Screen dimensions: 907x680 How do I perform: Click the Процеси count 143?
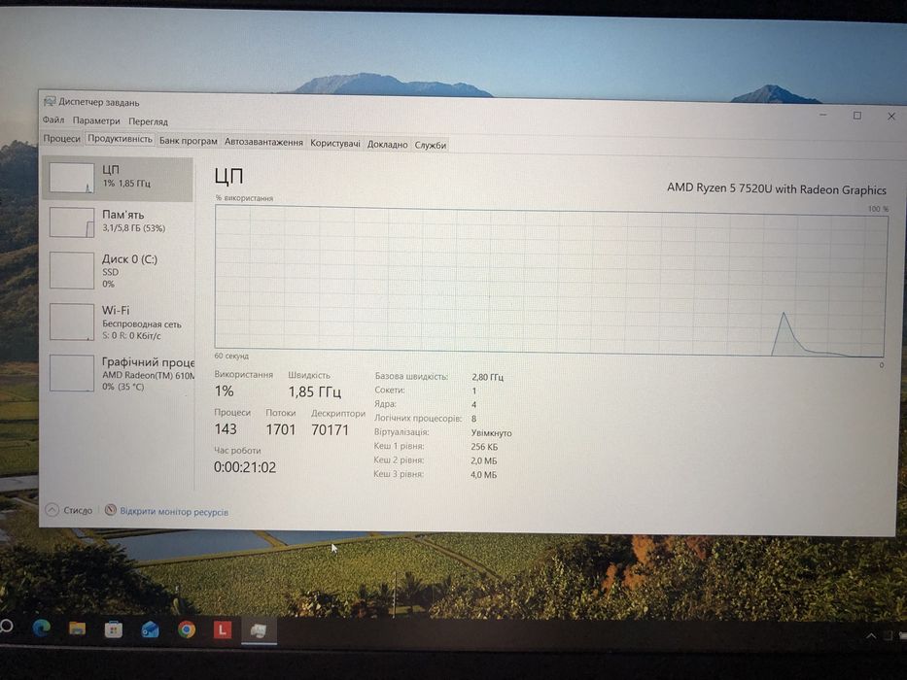[x=226, y=429]
